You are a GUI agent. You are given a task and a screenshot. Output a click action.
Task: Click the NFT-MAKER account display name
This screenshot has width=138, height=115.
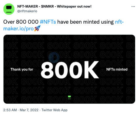pyautogui.click(x=54, y=6)
